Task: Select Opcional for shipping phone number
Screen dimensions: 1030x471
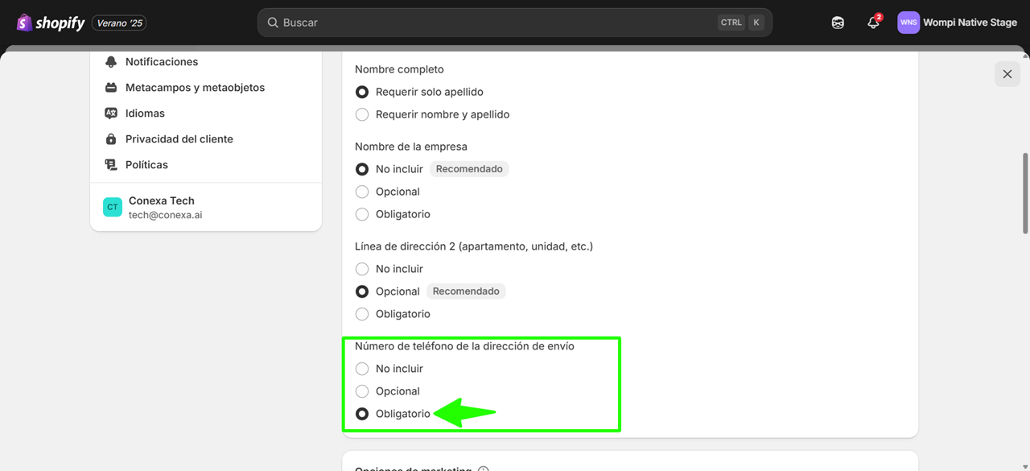Action: pyautogui.click(x=362, y=390)
